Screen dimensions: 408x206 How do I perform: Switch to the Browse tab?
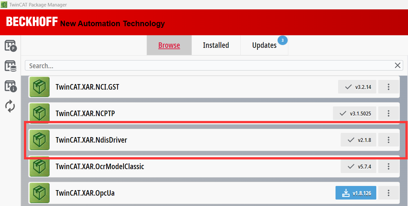click(169, 45)
